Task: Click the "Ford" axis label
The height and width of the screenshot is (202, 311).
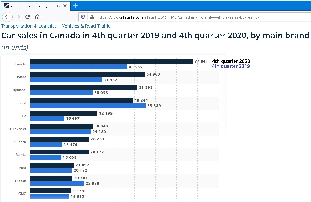Action: tap(22, 103)
